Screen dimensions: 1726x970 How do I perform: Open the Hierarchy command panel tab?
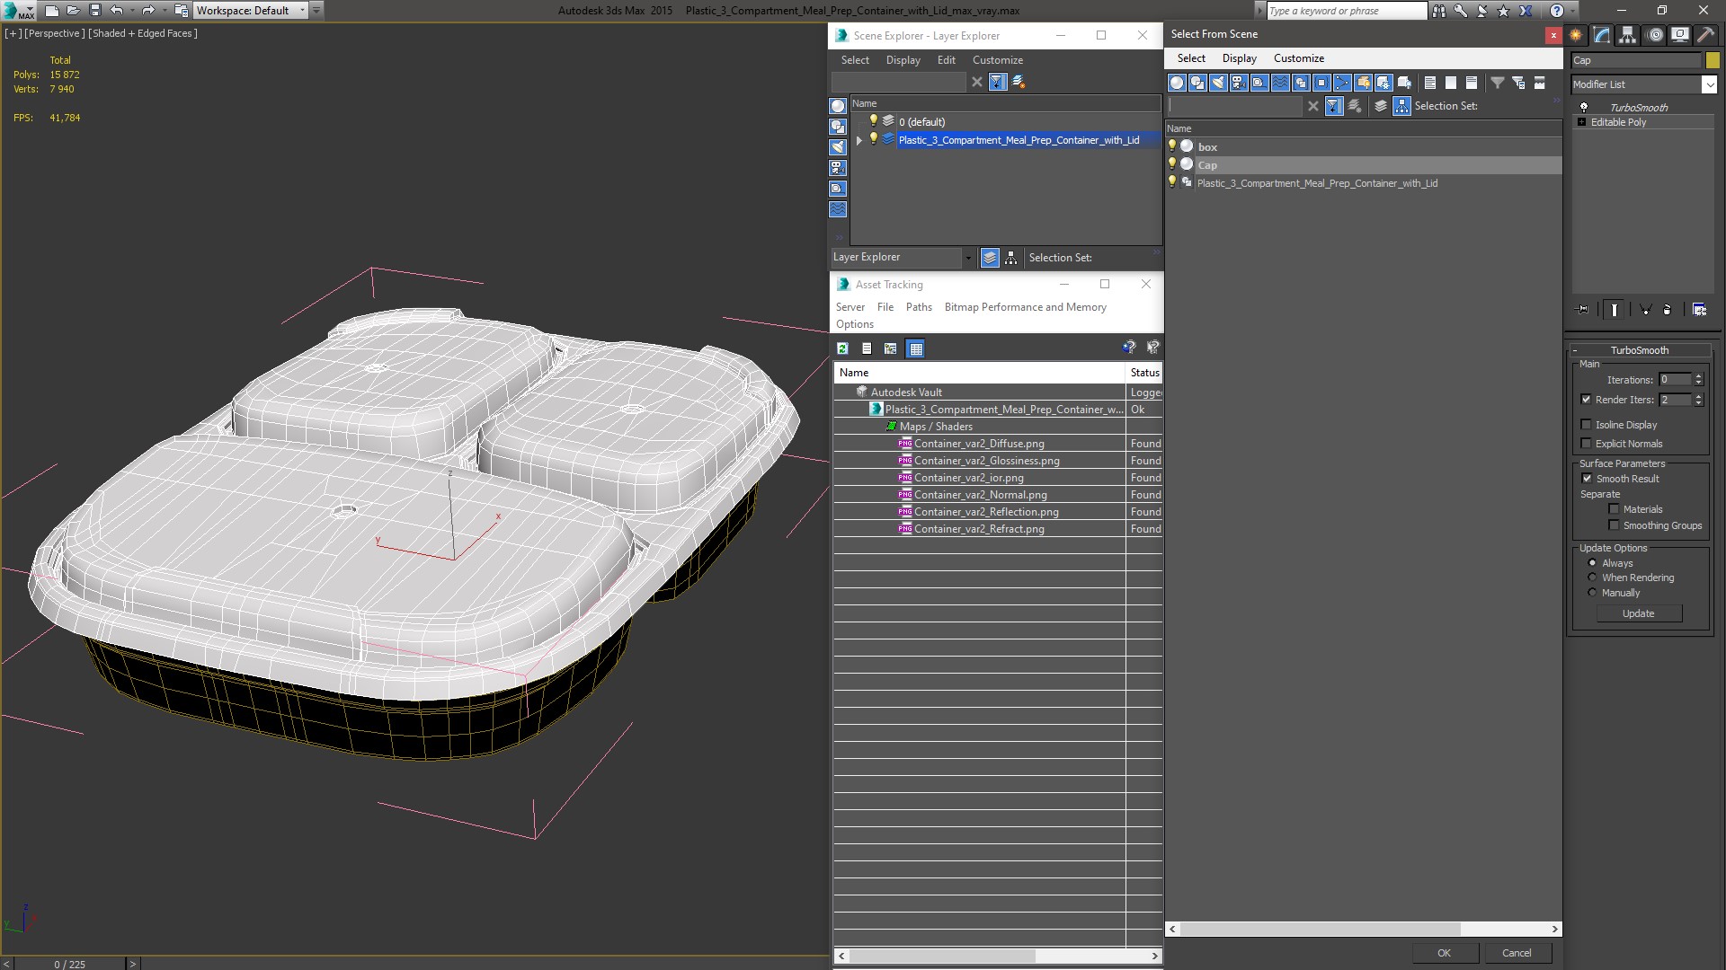1627,35
